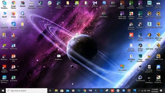Open the volume control in tray

click(x=145, y=91)
